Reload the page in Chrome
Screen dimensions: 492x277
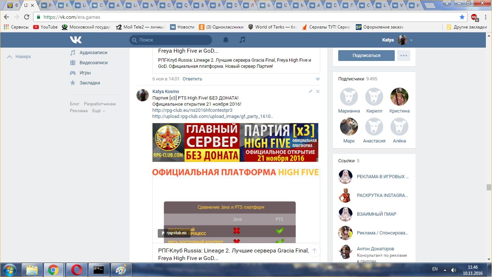click(27, 17)
